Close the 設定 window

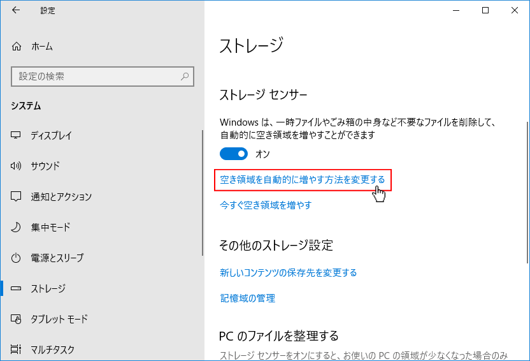(x=515, y=10)
